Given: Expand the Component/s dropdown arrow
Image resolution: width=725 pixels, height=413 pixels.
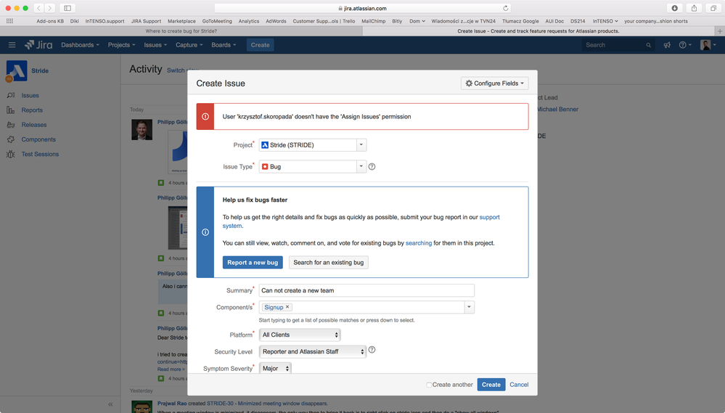Looking at the screenshot, I should (x=470, y=307).
